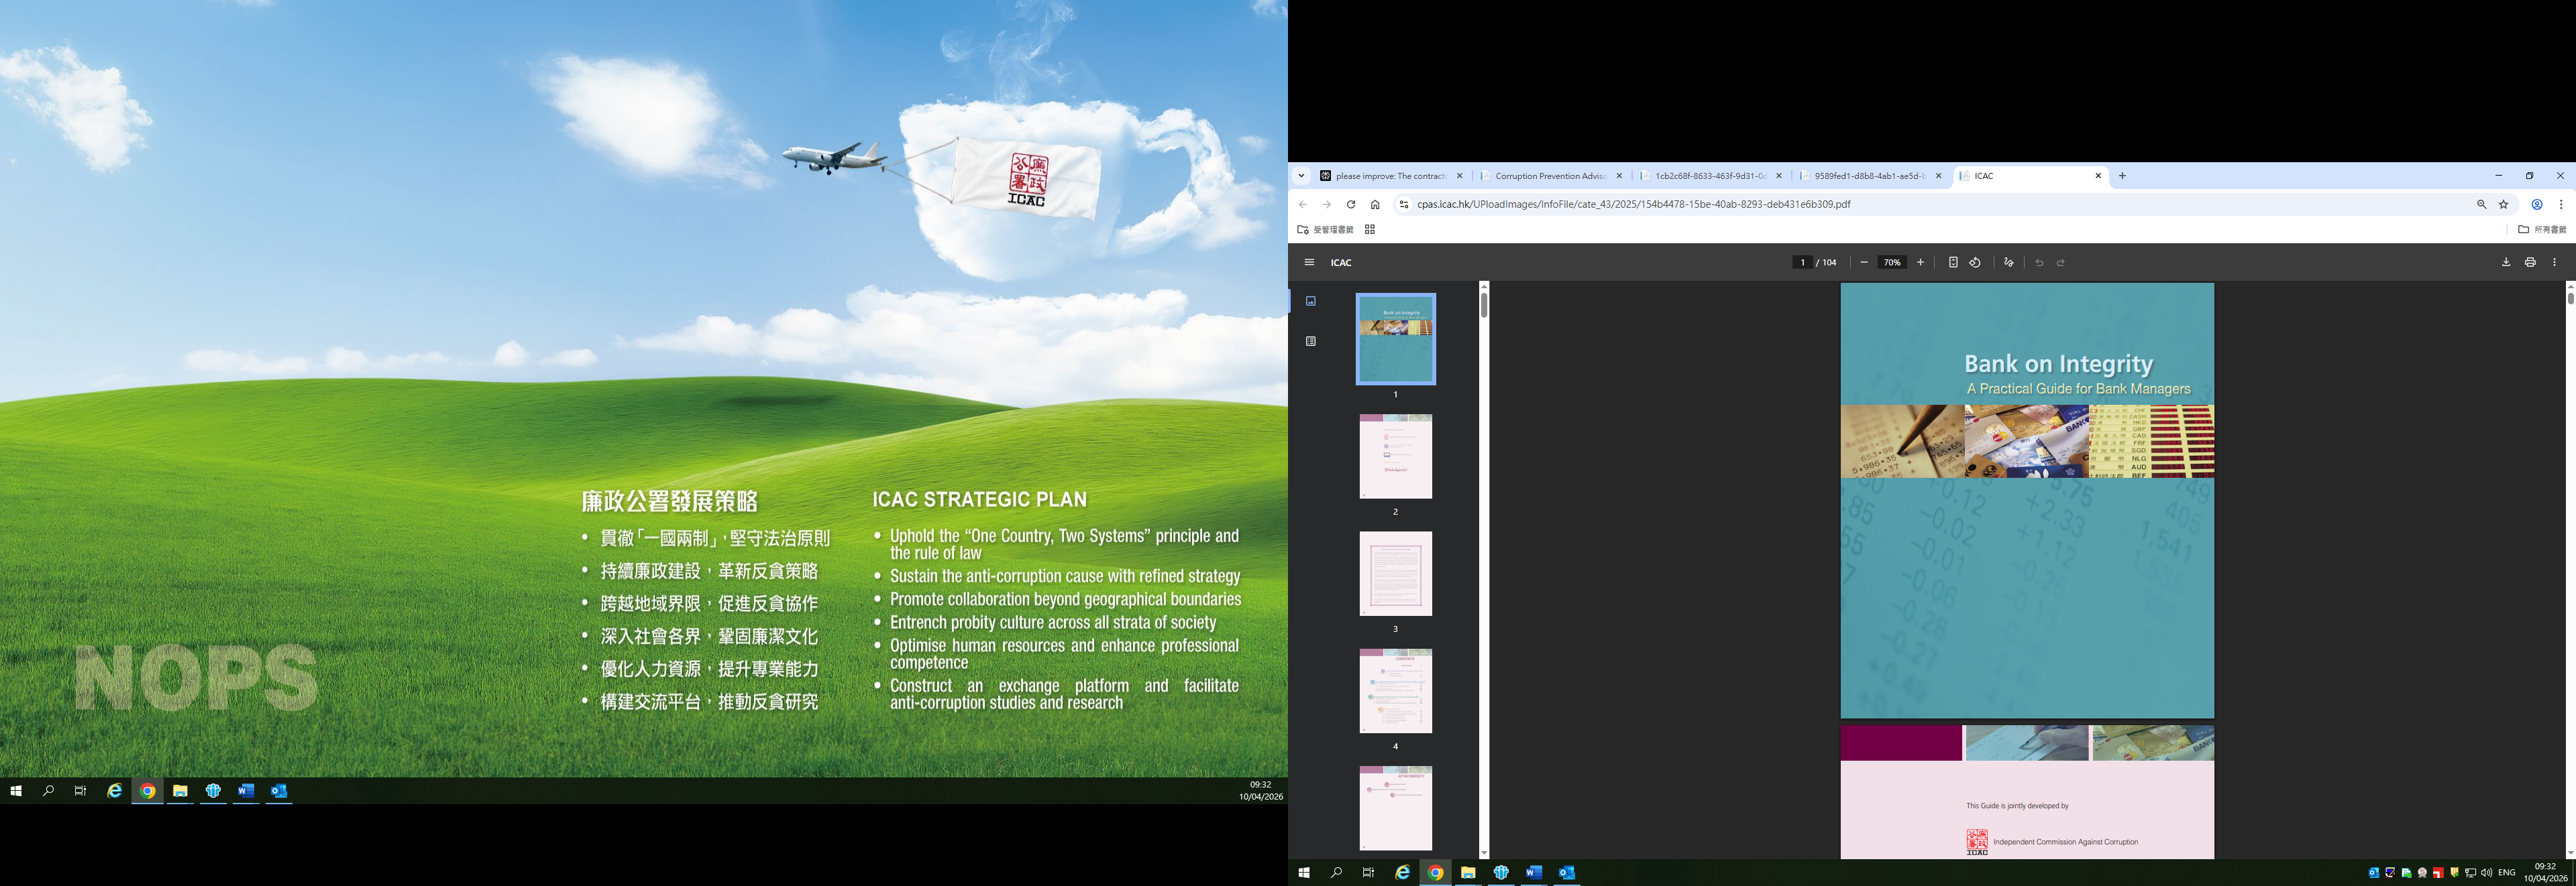This screenshot has width=2576, height=886.
Task: Open network status in the system tray
Action: click(x=2471, y=873)
